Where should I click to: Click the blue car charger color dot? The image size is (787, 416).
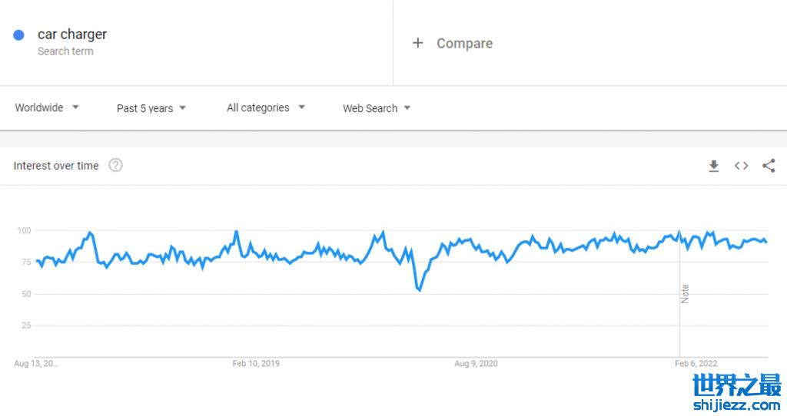pos(19,35)
